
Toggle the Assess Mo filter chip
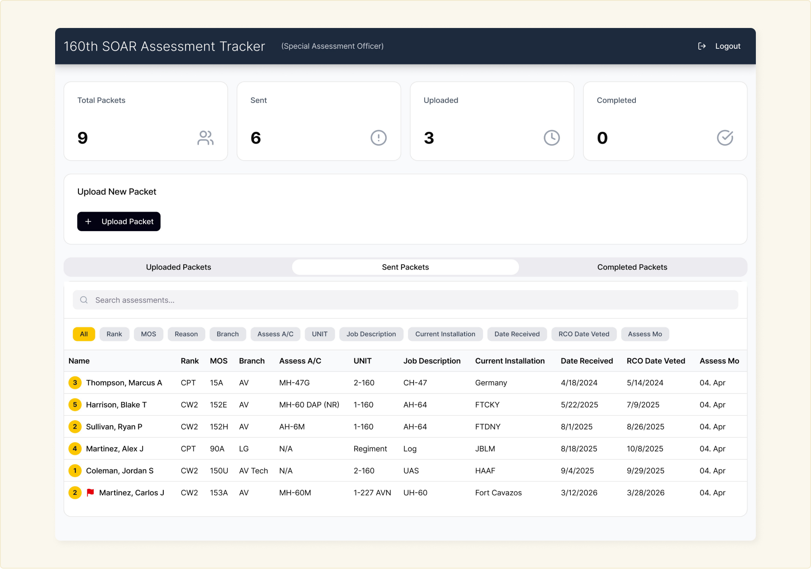645,334
